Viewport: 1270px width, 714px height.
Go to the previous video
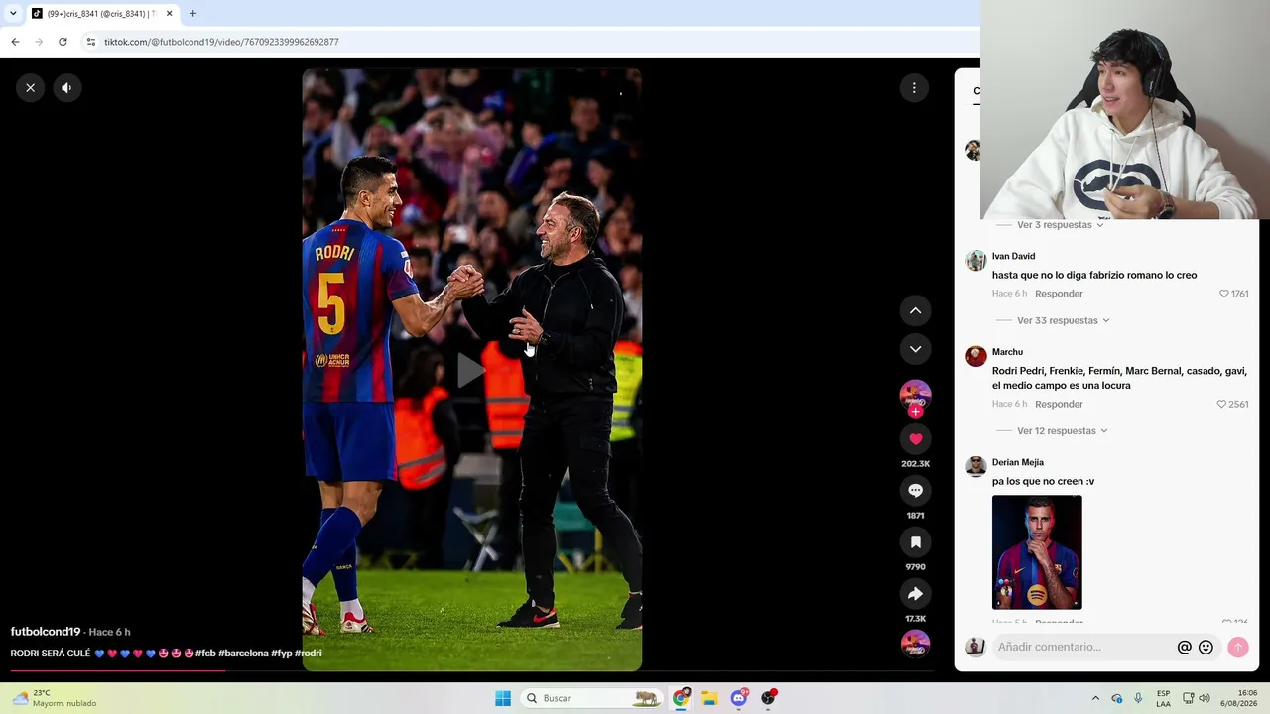click(915, 310)
